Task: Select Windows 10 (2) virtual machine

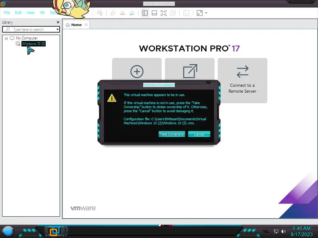Action: pyautogui.click(x=34, y=44)
